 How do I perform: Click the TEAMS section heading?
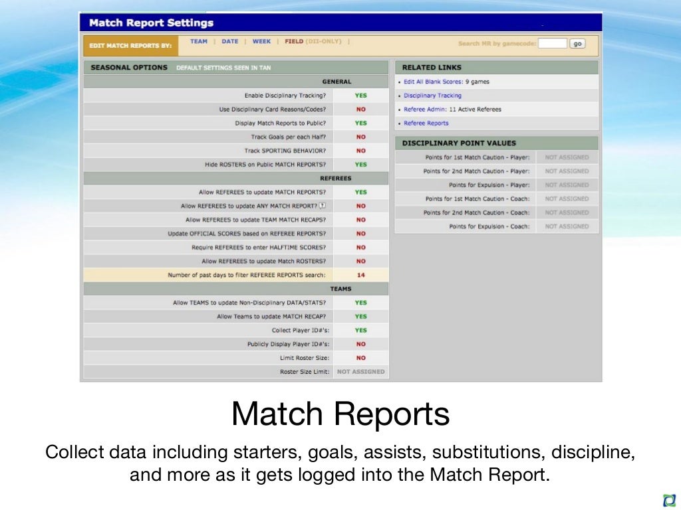(340, 289)
